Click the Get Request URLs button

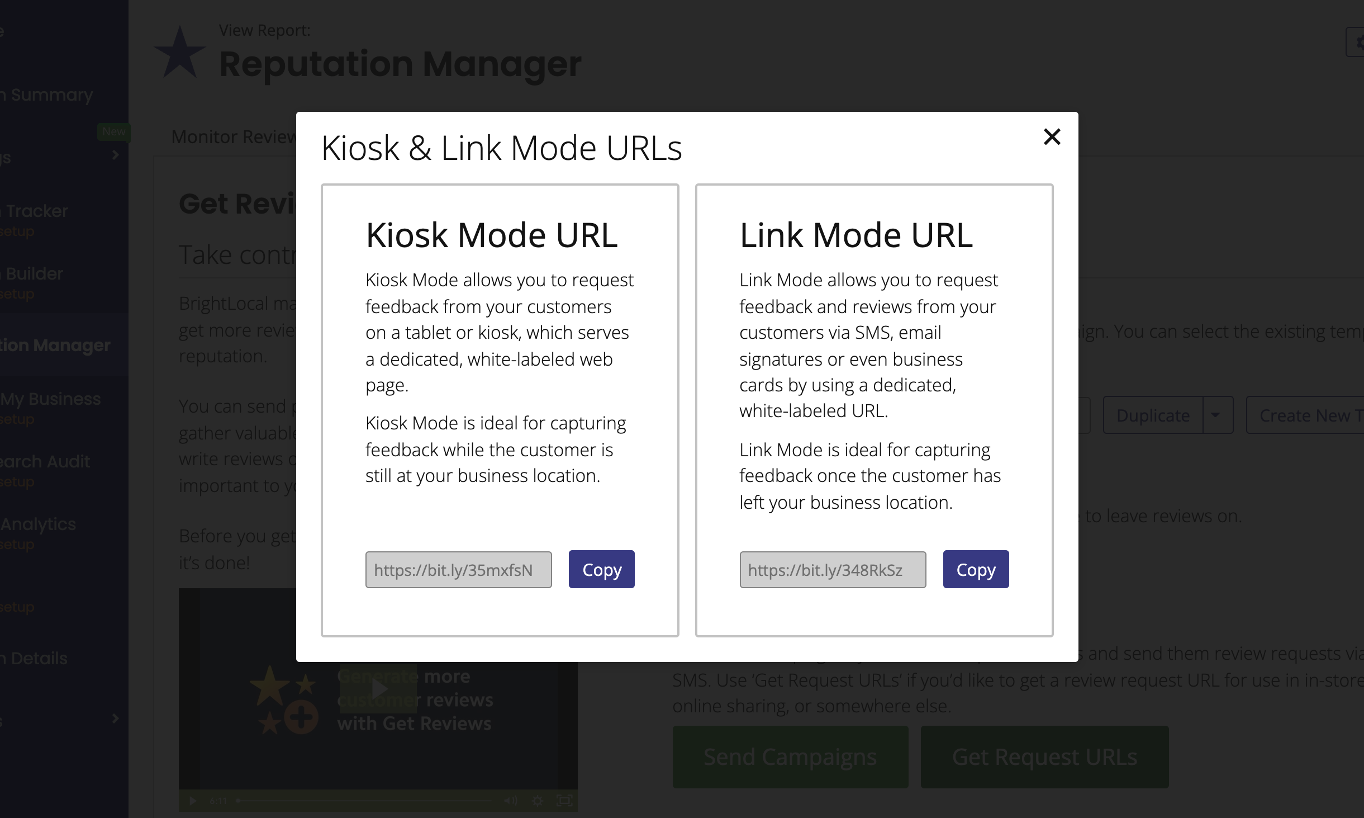point(1044,757)
